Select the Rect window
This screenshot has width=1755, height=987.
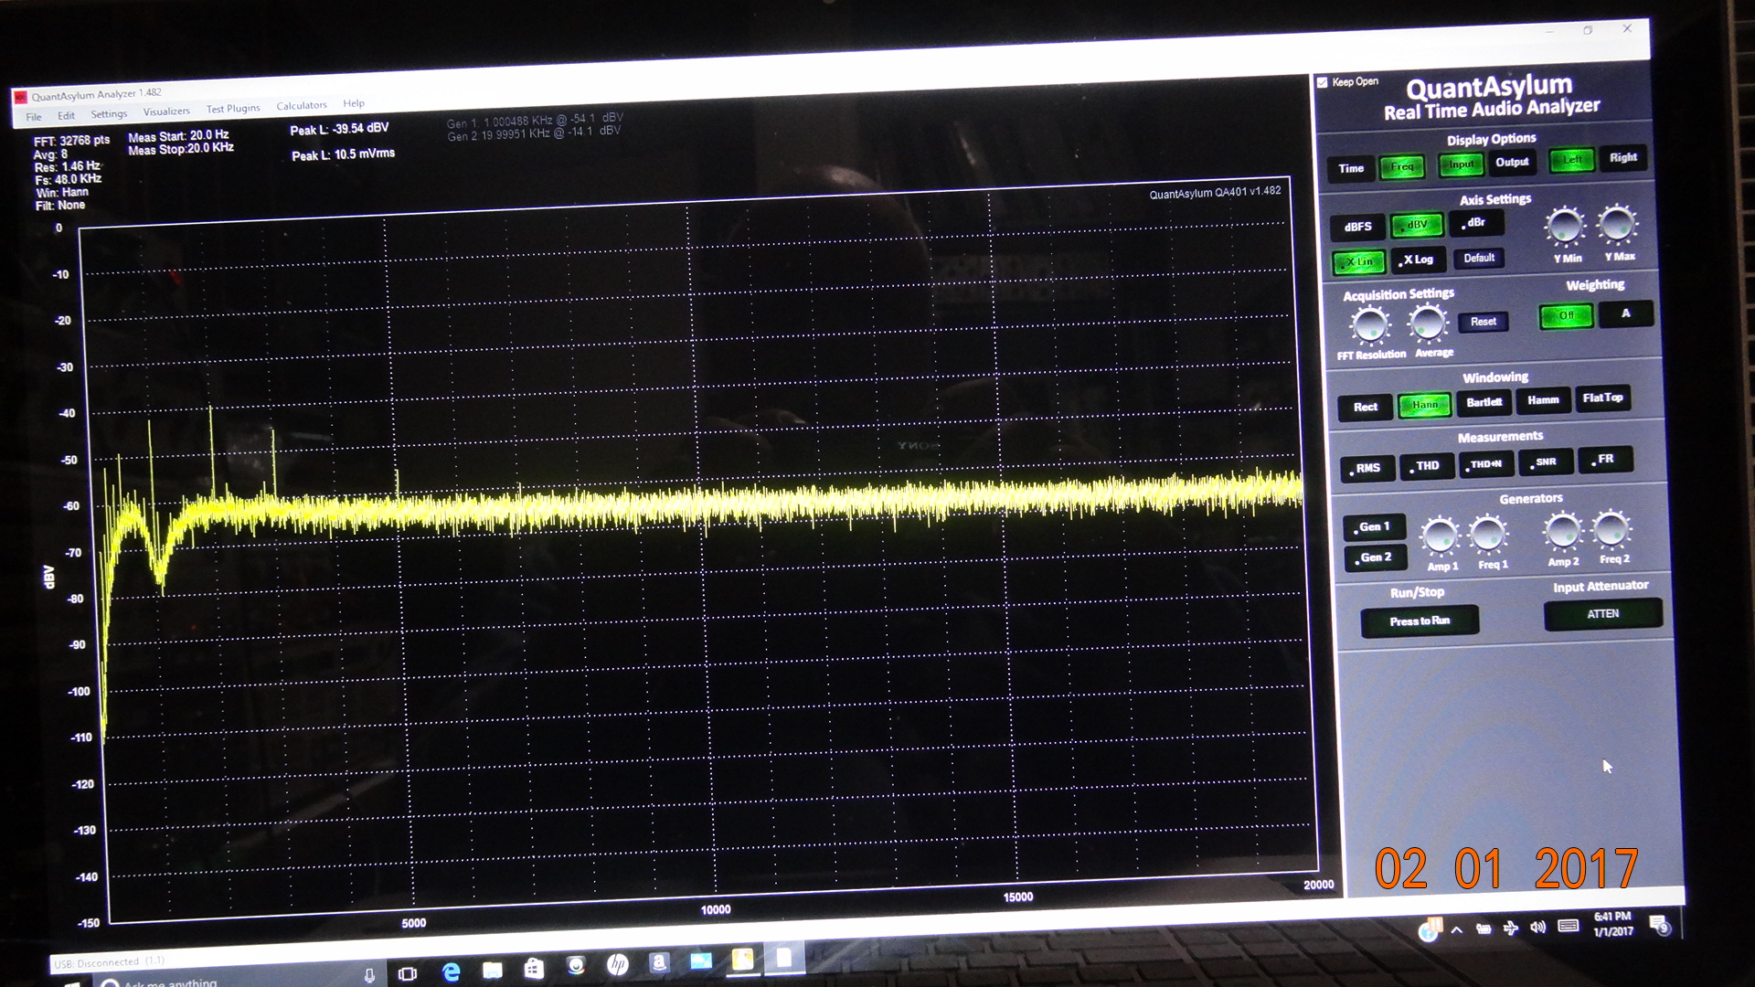click(x=1366, y=407)
